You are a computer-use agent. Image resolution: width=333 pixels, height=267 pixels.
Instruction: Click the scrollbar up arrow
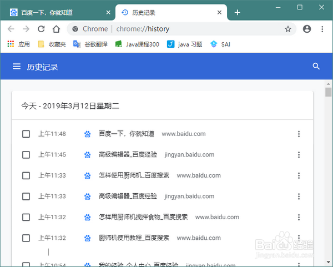(x=329, y=84)
